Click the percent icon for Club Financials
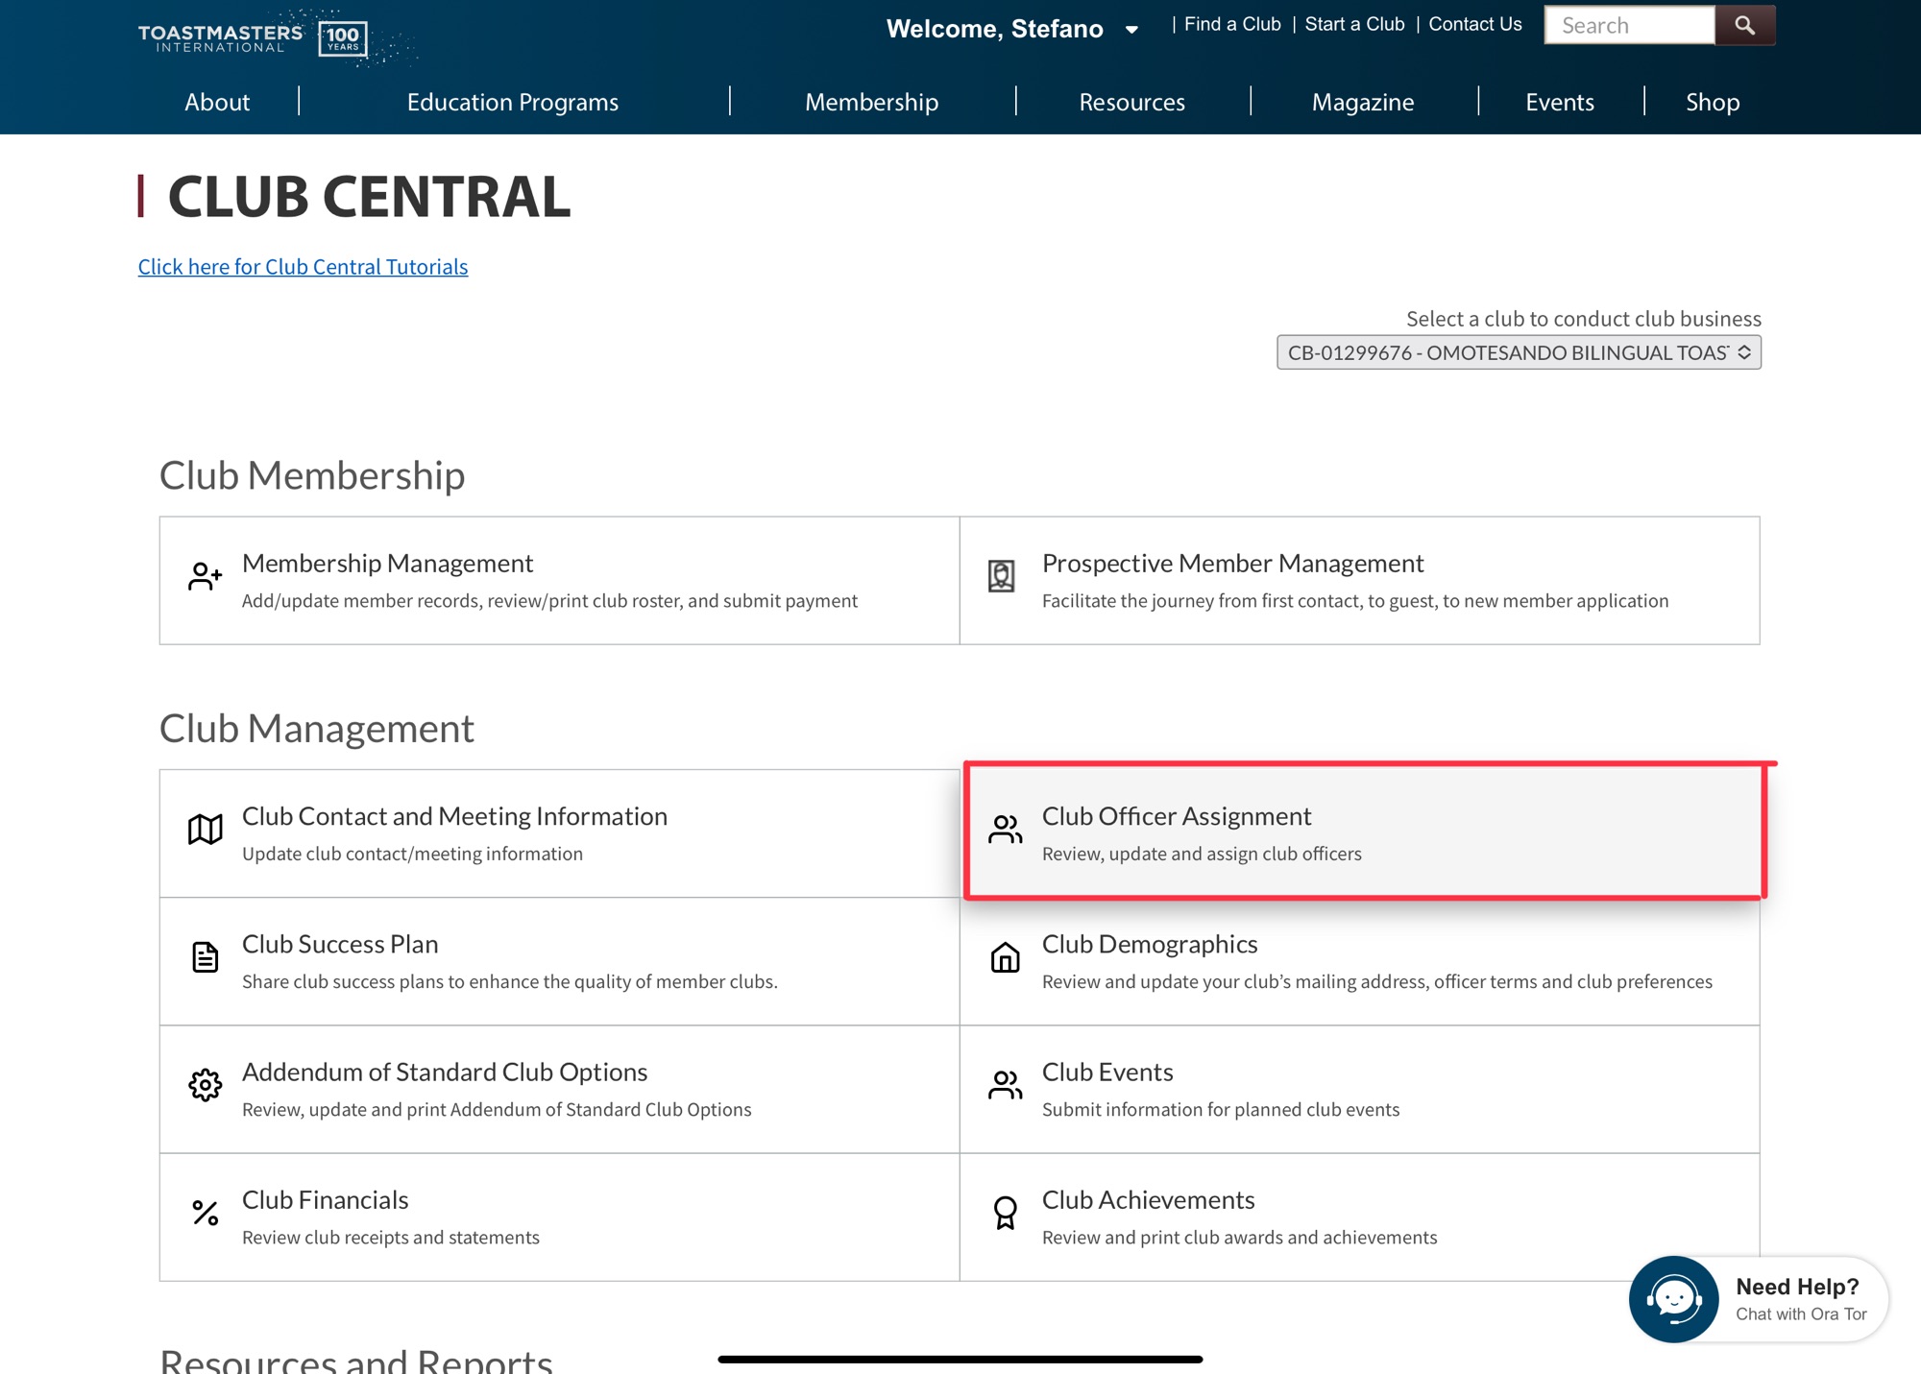The height and width of the screenshot is (1374, 1921). pos(205,1213)
